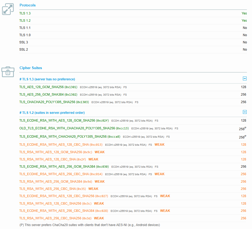
Task: Click the WEAK label beside TLS_RSA_WITH_AES_128_CBC_SHA
Action: pos(93,159)
